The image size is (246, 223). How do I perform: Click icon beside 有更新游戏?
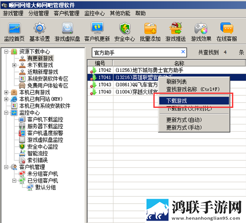pyautogui.click(x=22, y=58)
